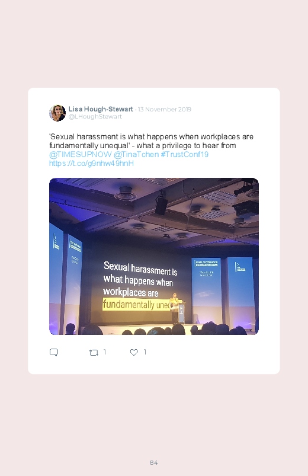Click the retweet count number
Image resolution: width=308 pixels, height=476 pixels.
tap(105, 352)
